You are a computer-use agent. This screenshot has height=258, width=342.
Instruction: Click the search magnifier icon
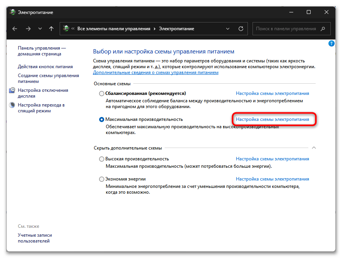click(323, 29)
